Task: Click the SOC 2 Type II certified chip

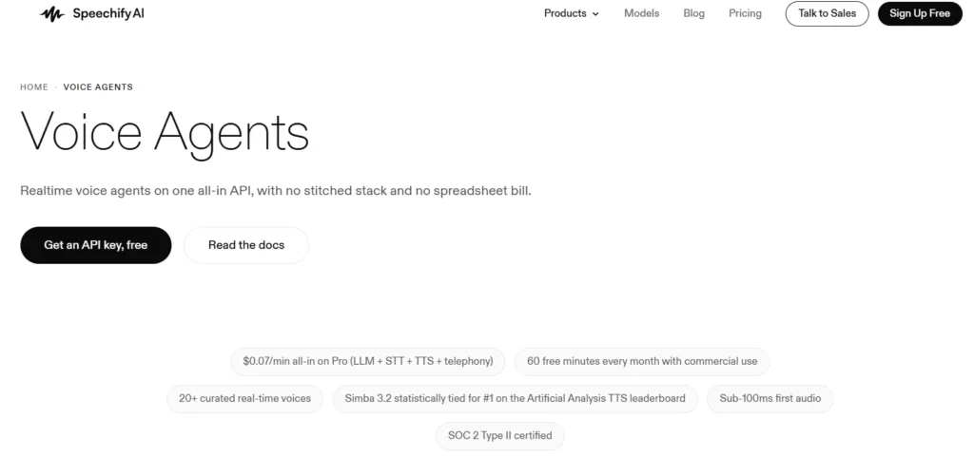Action: (499, 435)
